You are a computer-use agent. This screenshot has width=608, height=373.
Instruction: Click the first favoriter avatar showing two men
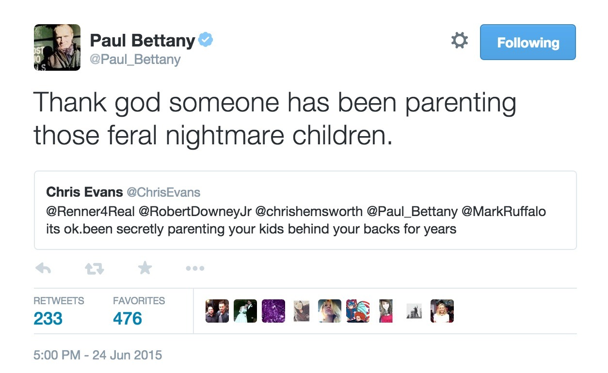[217, 311]
